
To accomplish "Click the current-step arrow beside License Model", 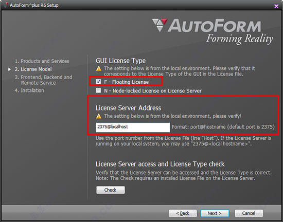I will coord(9,69).
